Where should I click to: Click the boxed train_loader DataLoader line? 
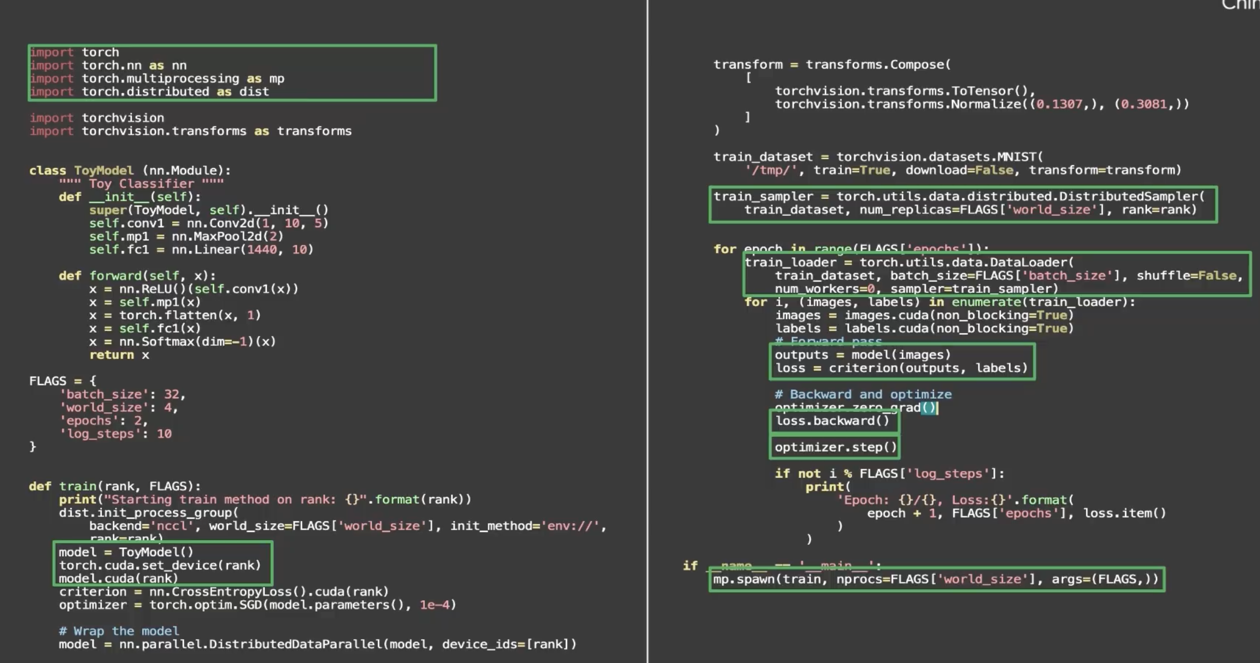pyautogui.click(x=908, y=263)
